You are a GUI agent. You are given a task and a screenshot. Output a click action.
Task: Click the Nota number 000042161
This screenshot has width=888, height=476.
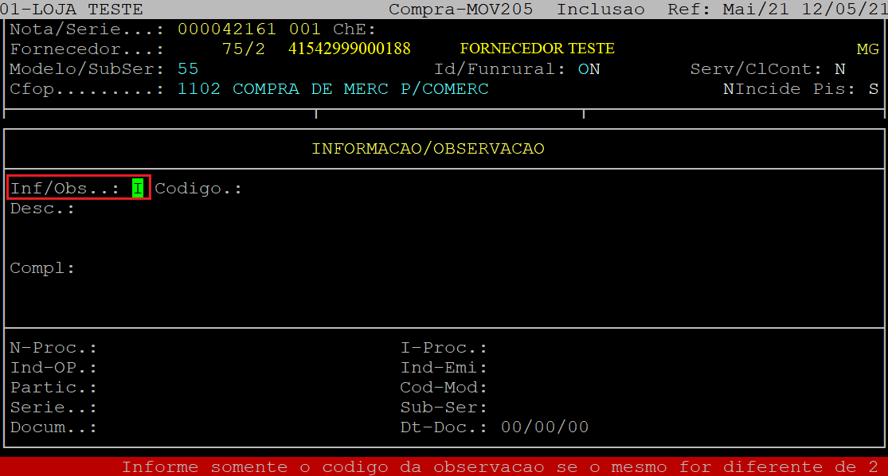click(226, 29)
